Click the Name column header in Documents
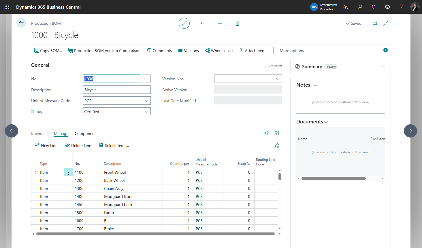Viewport: 422px width, 248px height. coord(303,139)
